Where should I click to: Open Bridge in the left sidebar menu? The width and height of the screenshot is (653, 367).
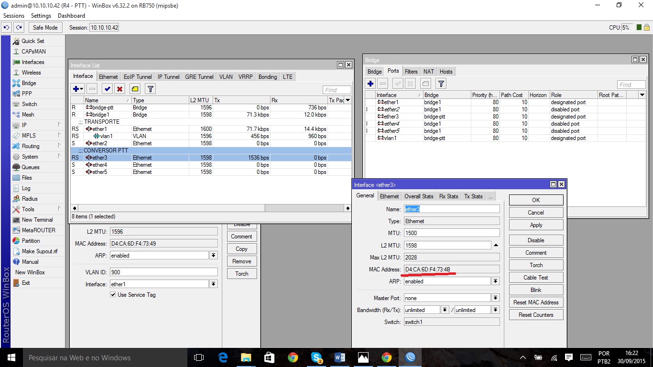(29, 83)
